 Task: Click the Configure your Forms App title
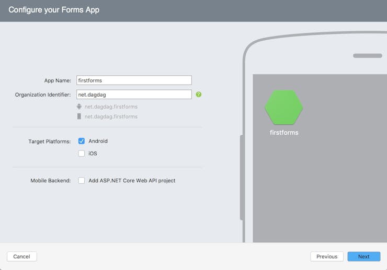(54, 10)
